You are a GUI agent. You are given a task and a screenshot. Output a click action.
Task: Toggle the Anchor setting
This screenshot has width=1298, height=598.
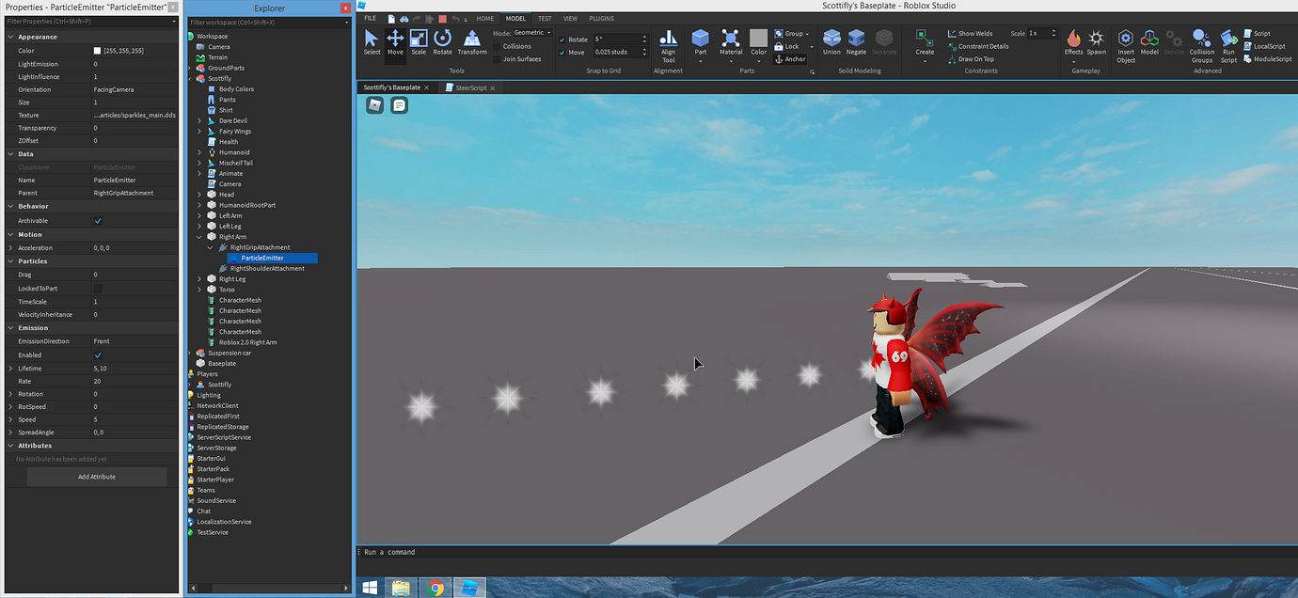coord(790,58)
